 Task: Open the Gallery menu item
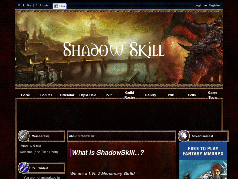[150, 95]
